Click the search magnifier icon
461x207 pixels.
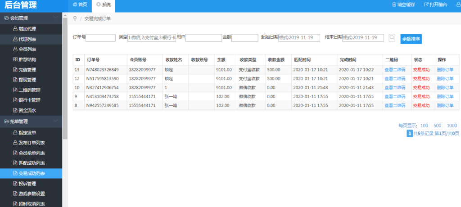pyautogui.click(x=392, y=38)
